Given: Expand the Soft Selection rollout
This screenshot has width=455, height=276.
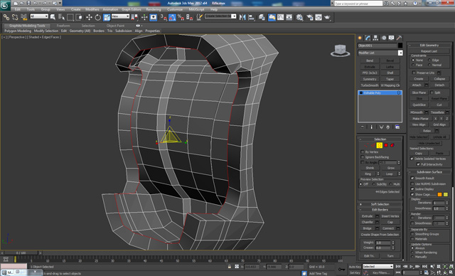Looking at the screenshot, I should pyautogui.click(x=380, y=204).
